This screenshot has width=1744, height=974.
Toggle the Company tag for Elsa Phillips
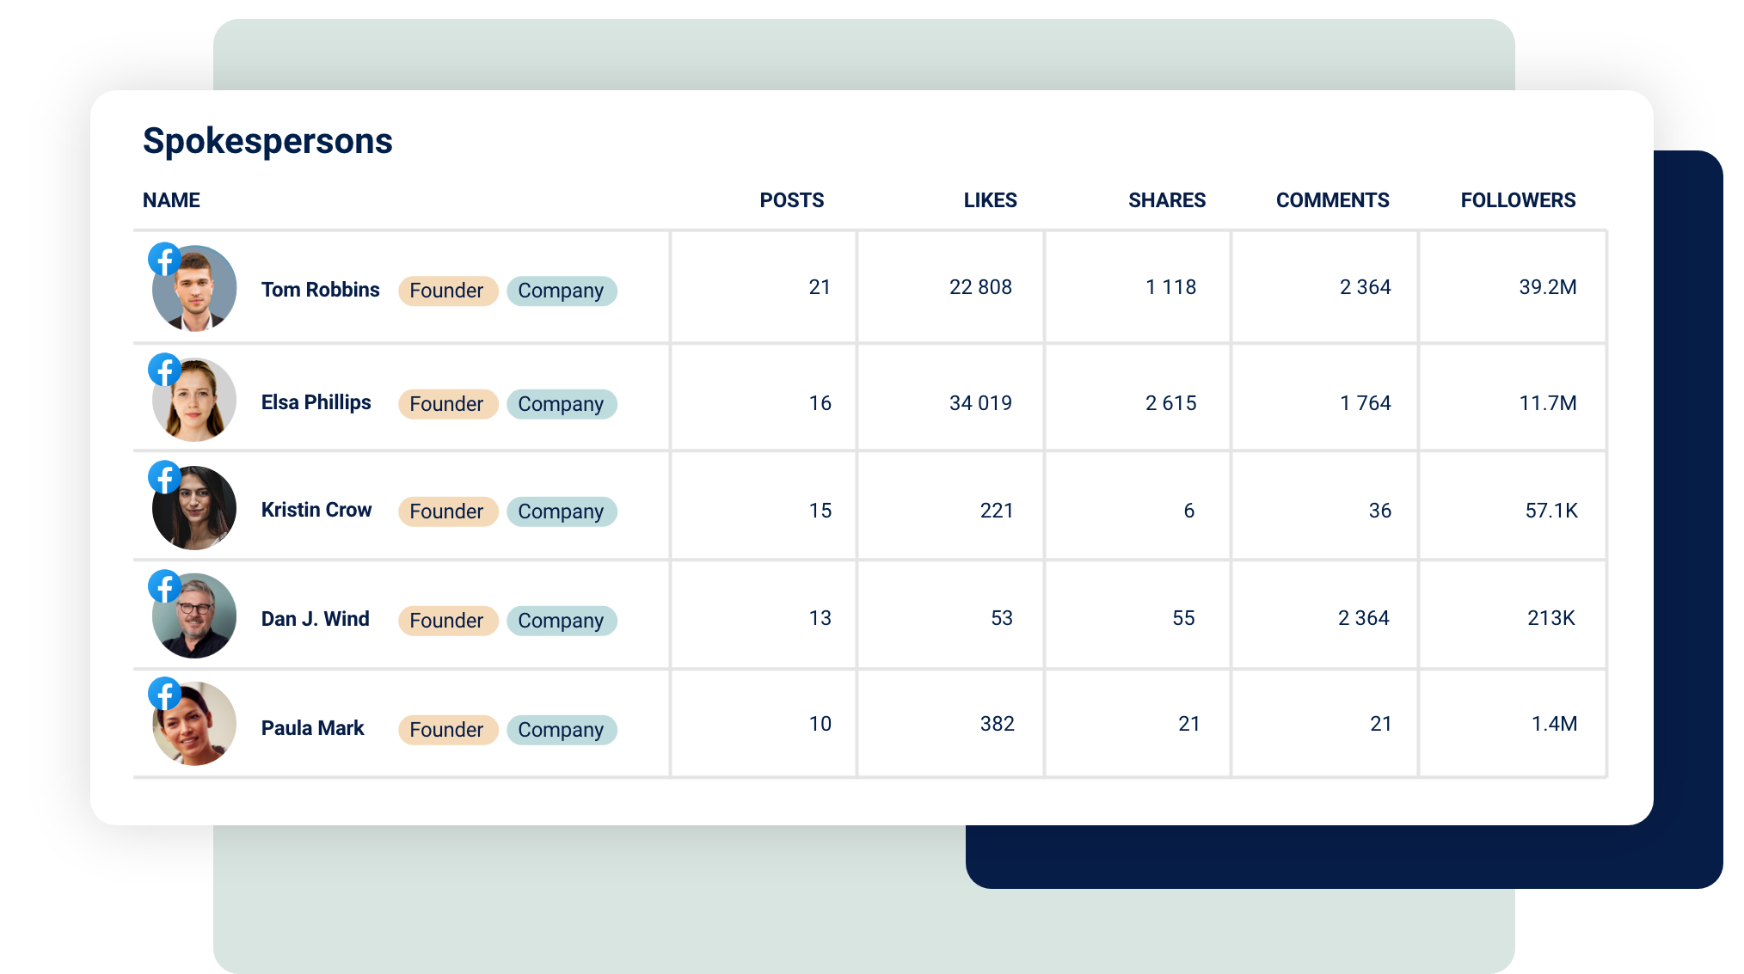tap(562, 404)
